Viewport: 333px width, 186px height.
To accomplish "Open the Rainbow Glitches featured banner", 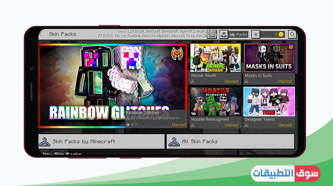I will tap(113, 86).
